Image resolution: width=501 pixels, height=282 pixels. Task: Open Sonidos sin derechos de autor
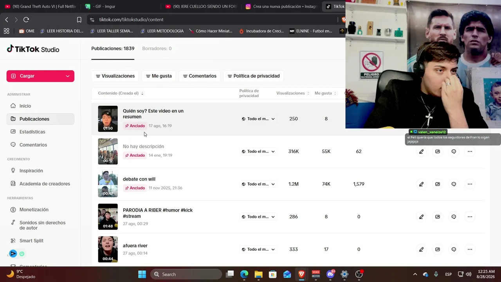click(40, 225)
